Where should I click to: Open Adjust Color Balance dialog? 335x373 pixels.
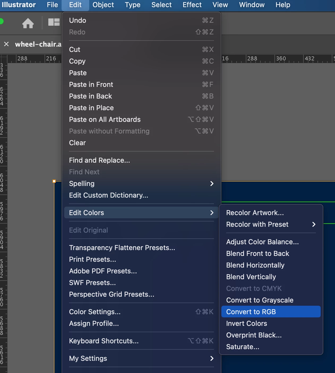[x=271, y=242]
